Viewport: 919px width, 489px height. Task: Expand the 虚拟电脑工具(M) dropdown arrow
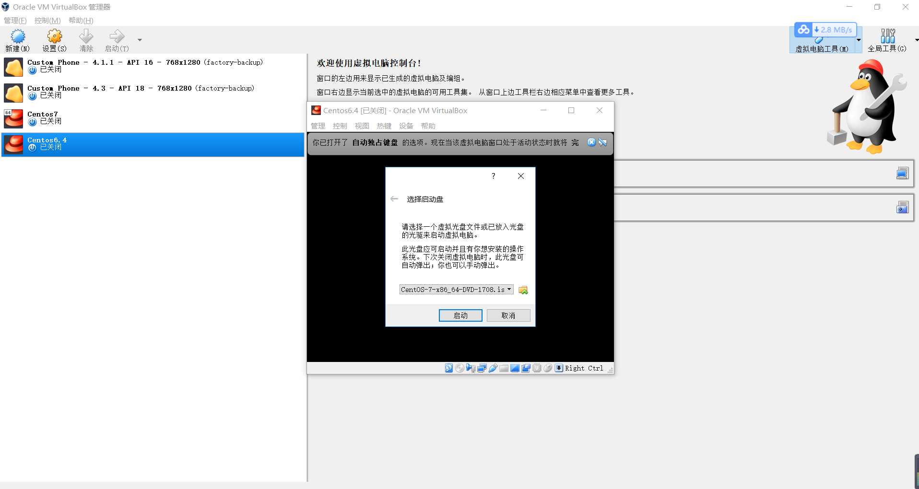pyautogui.click(x=859, y=40)
